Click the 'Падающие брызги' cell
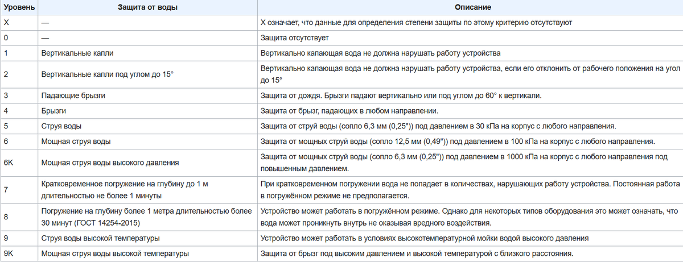 click(147, 95)
